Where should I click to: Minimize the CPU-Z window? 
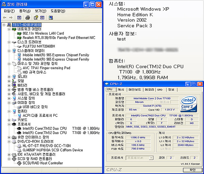pos(188,84)
